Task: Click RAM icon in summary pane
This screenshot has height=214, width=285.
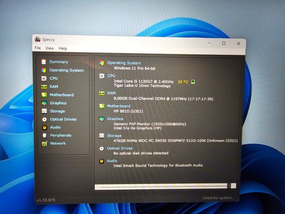Action: [102, 93]
